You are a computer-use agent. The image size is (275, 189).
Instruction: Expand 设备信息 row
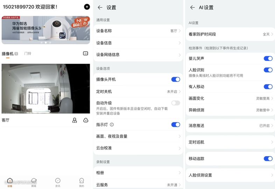138,43
